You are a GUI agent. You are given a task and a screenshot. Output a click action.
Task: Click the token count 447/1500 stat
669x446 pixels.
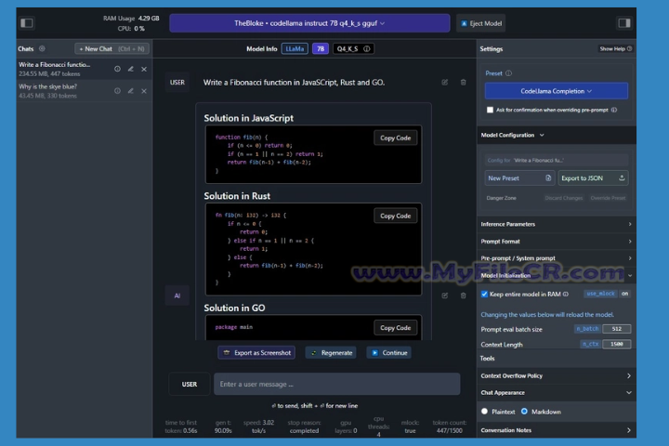click(450, 426)
